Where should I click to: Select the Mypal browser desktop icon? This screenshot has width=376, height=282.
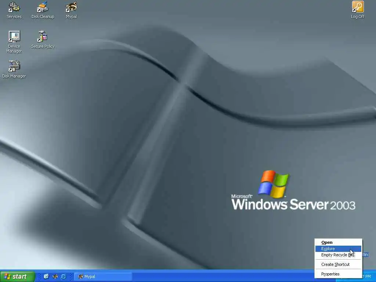[71, 10]
